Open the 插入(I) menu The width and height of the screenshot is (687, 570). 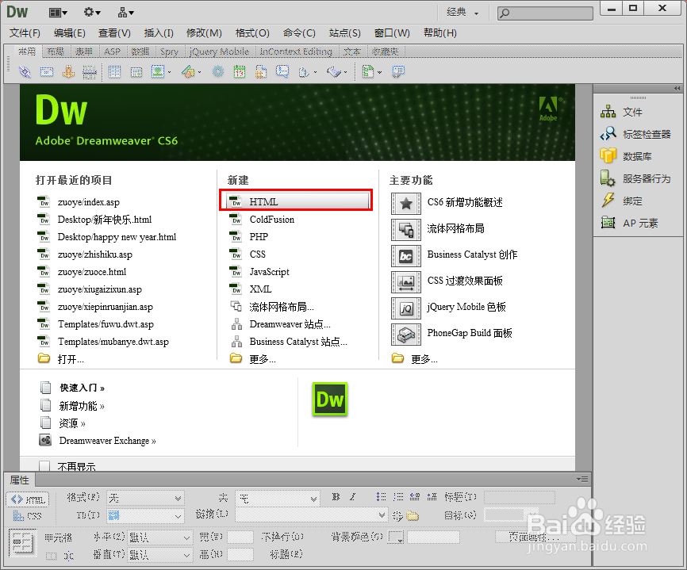point(159,33)
